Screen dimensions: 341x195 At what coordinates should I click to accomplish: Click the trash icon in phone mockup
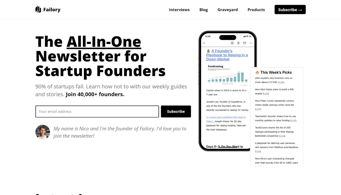click(238, 43)
